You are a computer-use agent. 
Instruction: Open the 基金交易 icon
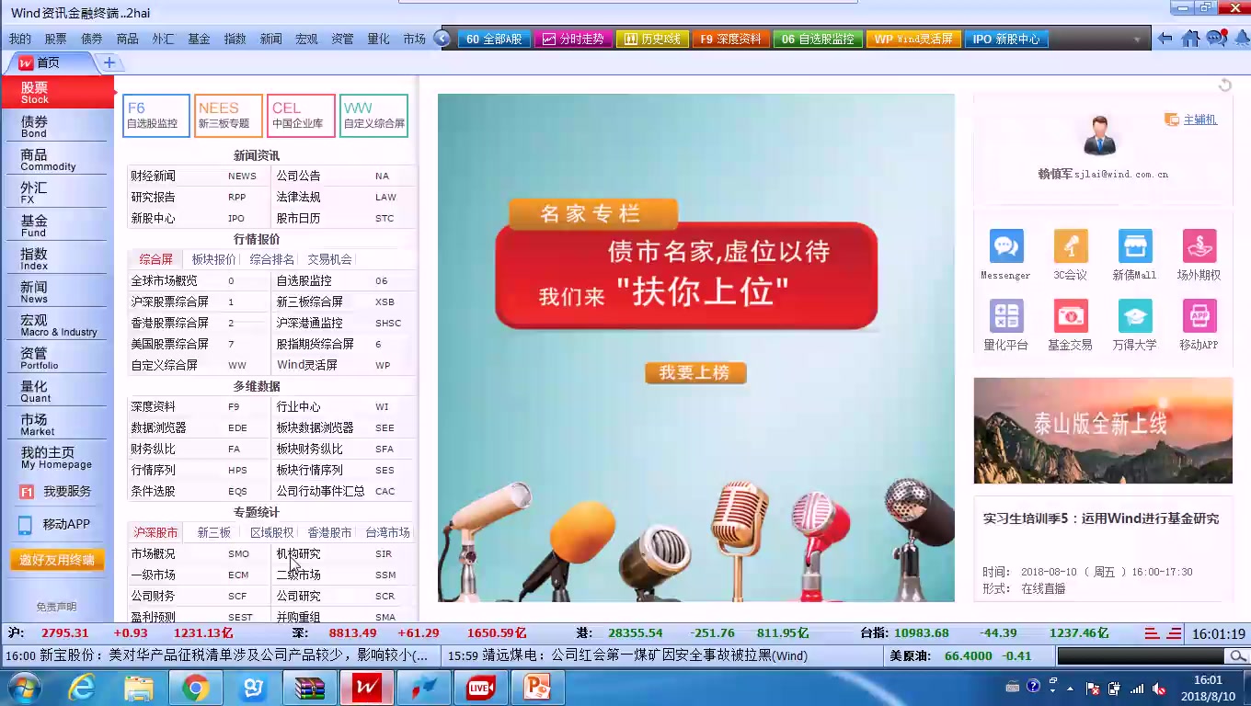(x=1071, y=316)
